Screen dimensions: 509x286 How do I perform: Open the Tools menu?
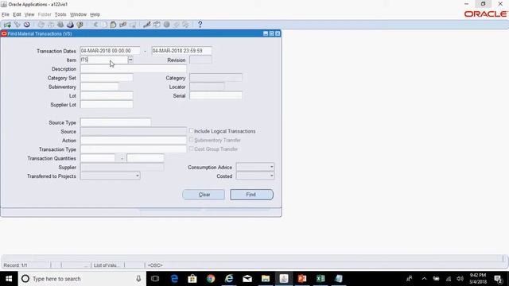60,14
